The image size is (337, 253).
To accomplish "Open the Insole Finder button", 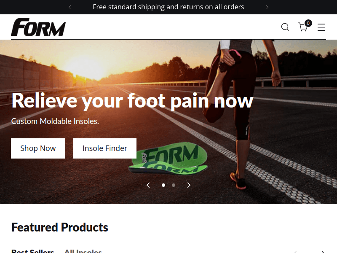I will (105, 148).
